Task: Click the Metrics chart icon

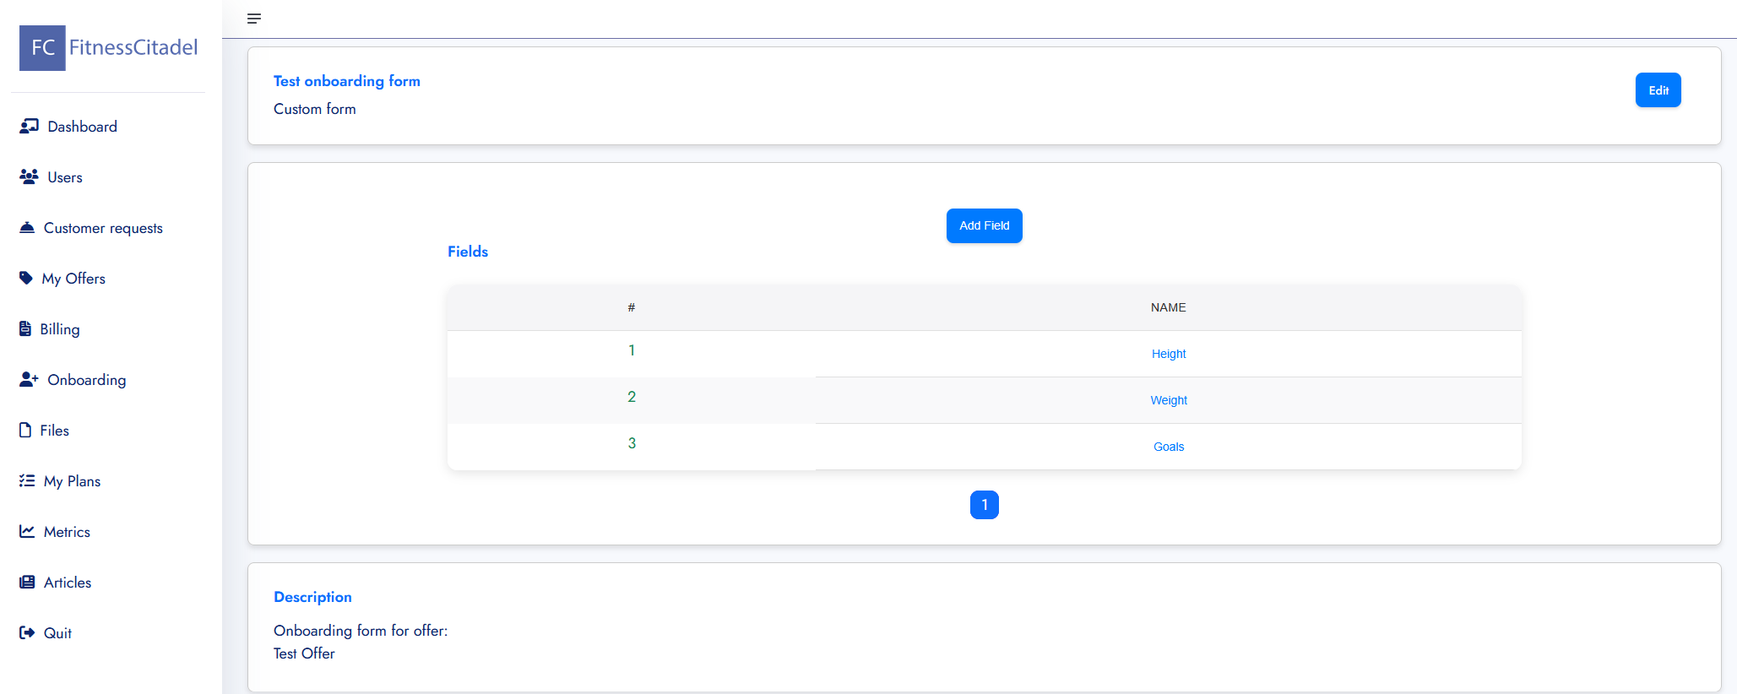Action: point(27,531)
